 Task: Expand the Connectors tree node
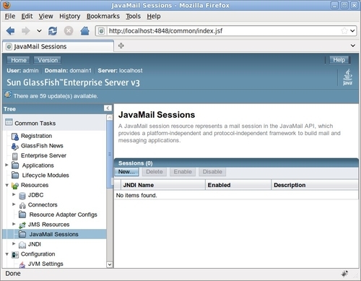[x=14, y=204]
